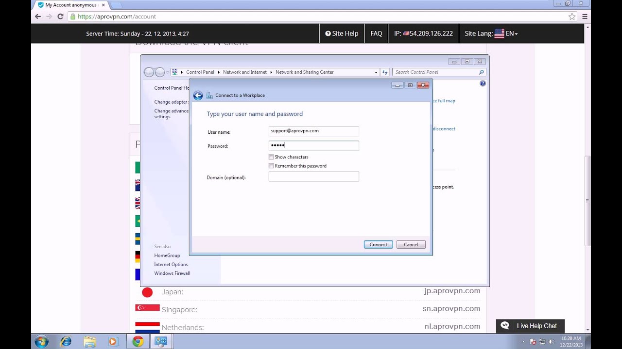Click Control Panel search magnifier icon
Viewport: 622px width, 349px height.
(x=481, y=72)
